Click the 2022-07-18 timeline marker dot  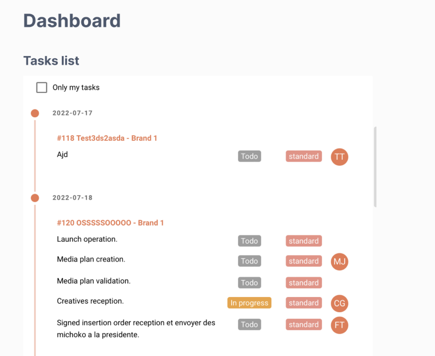pos(35,198)
